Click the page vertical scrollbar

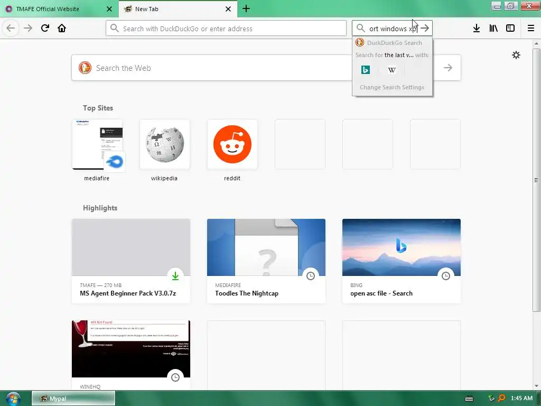[536, 180]
